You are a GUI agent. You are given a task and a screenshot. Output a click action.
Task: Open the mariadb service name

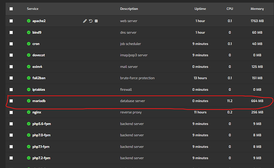point(39,101)
